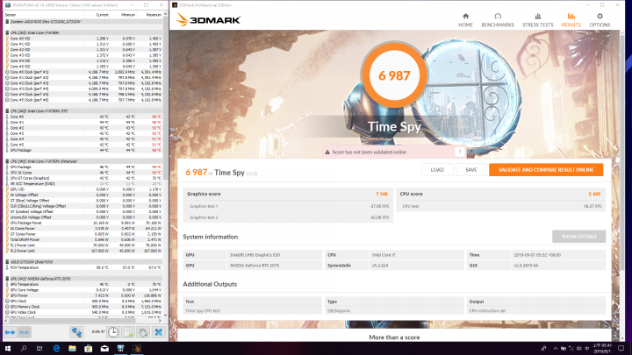The image size is (632, 355).
Task: Click the SHOW DETAILS button
Action: point(578,237)
